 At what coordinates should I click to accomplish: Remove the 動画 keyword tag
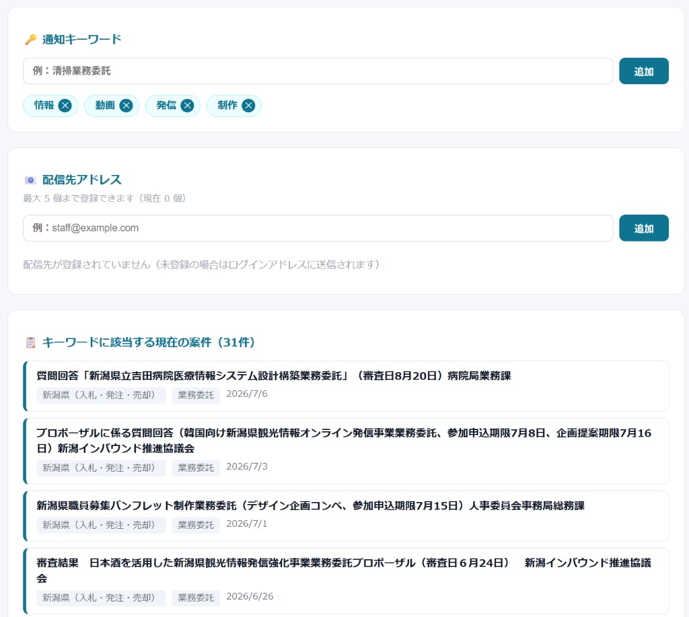point(126,106)
